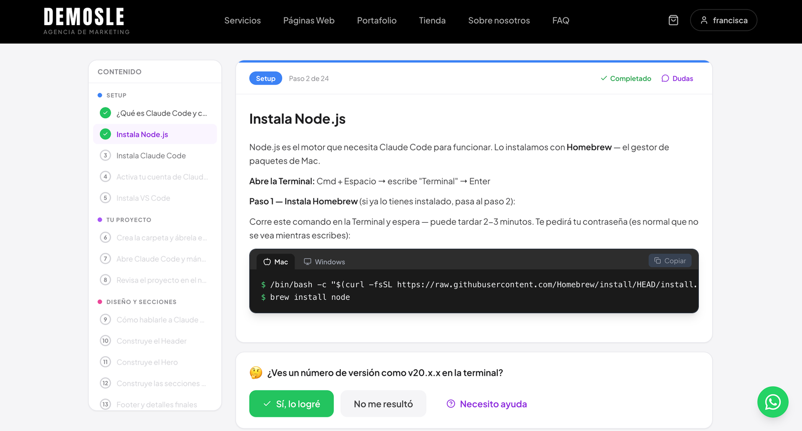Click step number 12 circle icon

click(x=105, y=383)
